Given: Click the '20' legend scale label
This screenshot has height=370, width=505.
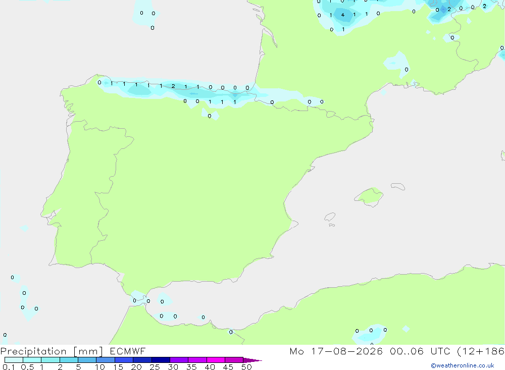Looking at the screenshot, I should pos(136,367).
